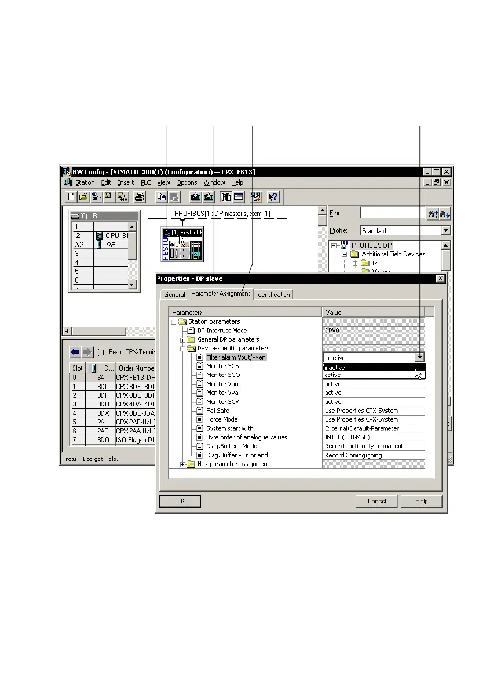Screen dimensions: 486x689
Task: Select slot 5 row CPX-2AE-U/I
Action: (114, 422)
